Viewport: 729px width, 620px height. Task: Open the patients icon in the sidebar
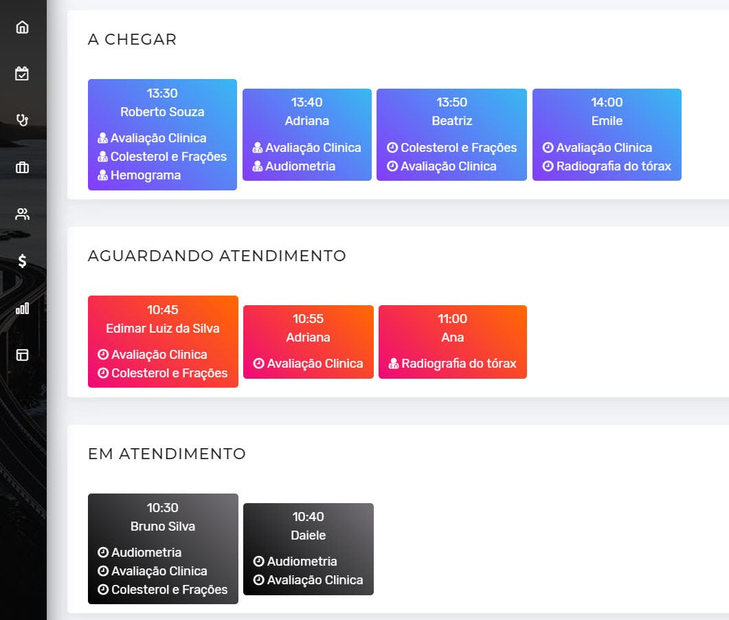click(23, 214)
